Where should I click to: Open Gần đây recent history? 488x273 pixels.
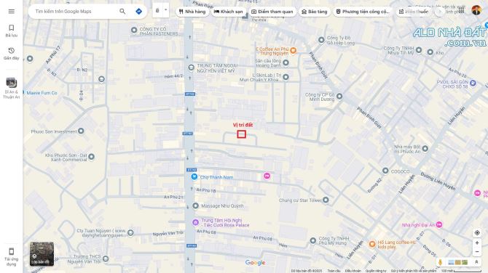[x=11, y=54]
